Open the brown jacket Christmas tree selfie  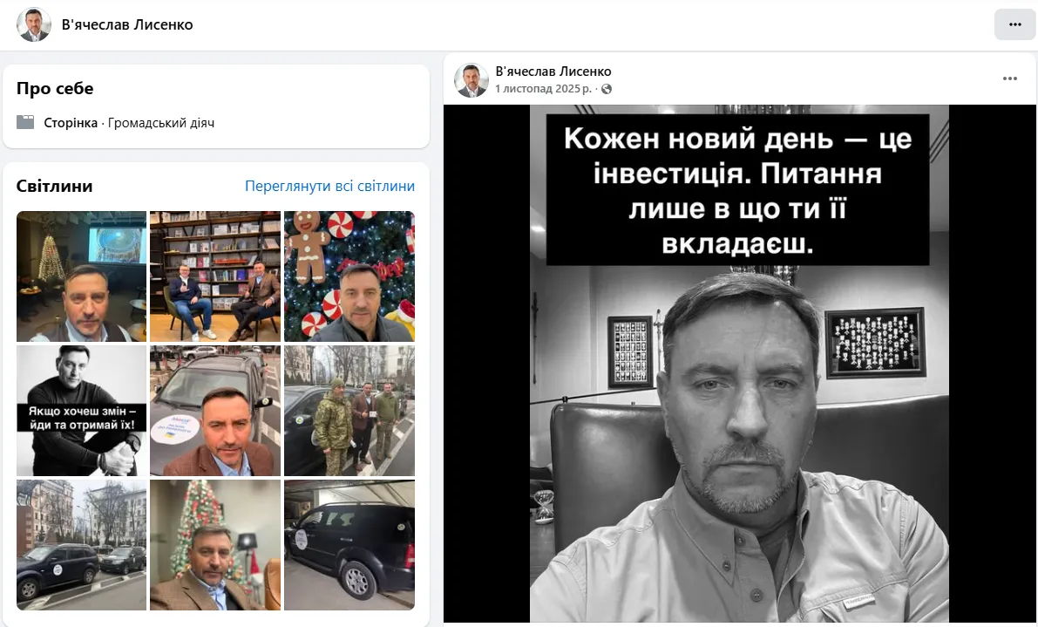coord(215,545)
